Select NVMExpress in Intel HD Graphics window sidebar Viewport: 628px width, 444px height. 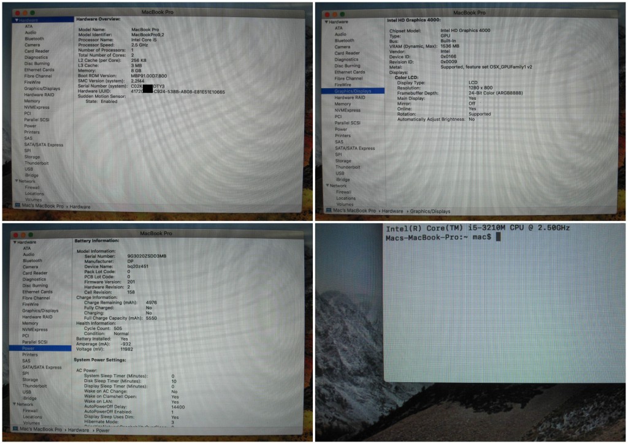348,110
